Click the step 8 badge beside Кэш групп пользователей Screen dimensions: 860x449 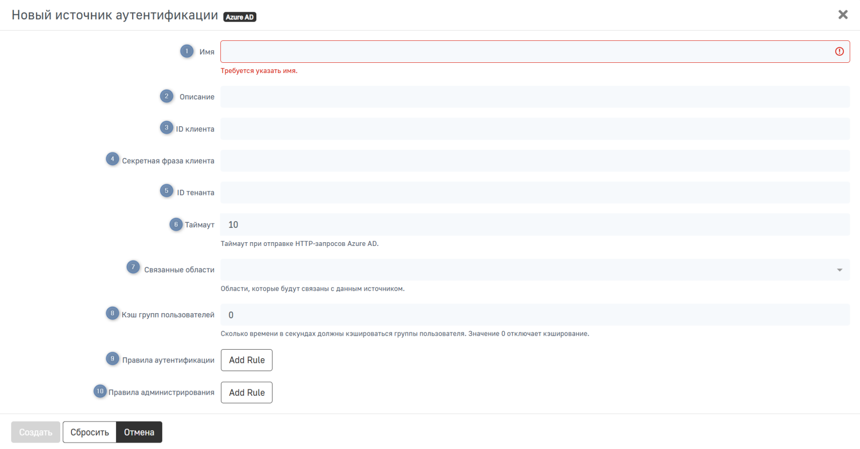(112, 313)
